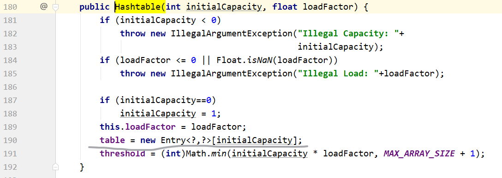Click initialCapacity = 1 assignment on line 188
The image size is (502, 178).
tap(170, 114)
